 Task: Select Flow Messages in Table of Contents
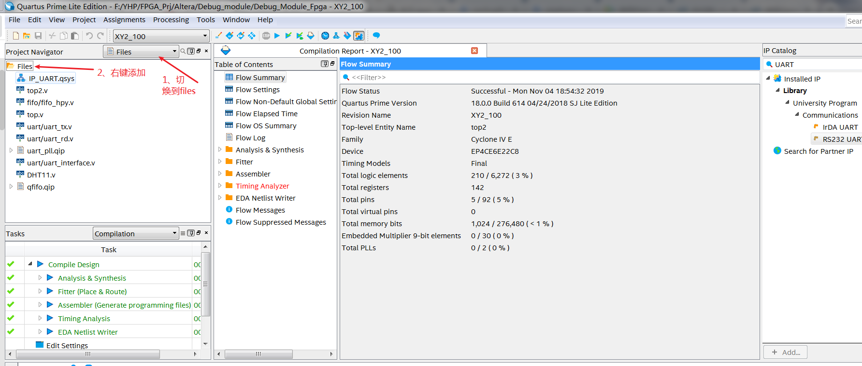pyautogui.click(x=260, y=210)
